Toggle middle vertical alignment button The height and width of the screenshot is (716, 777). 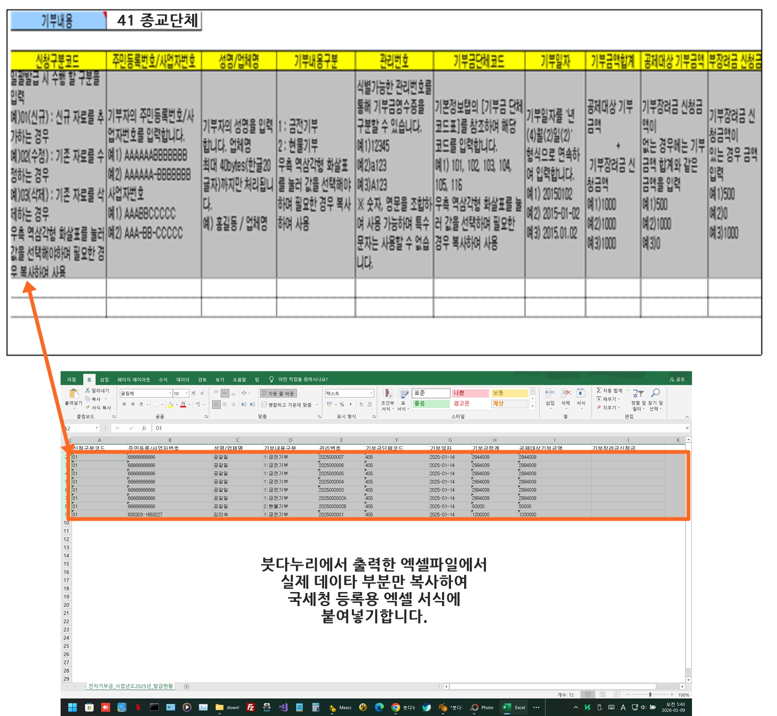point(225,393)
